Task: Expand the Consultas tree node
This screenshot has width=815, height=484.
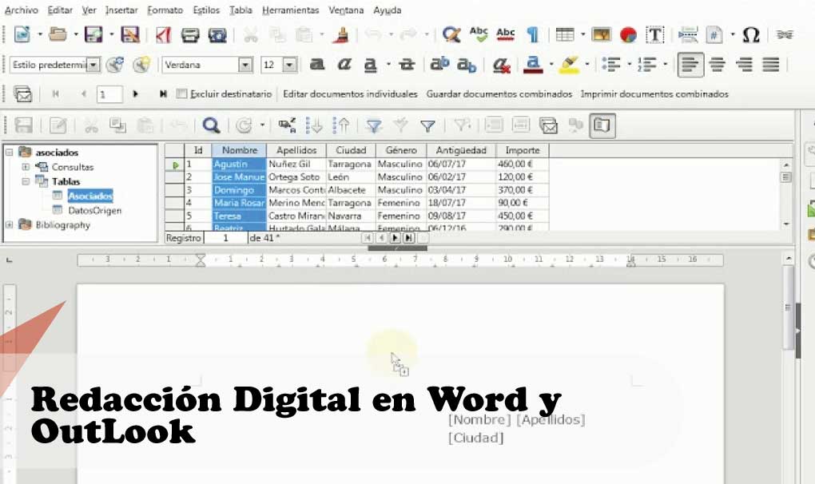Action: pyautogui.click(x=26, y=167)
